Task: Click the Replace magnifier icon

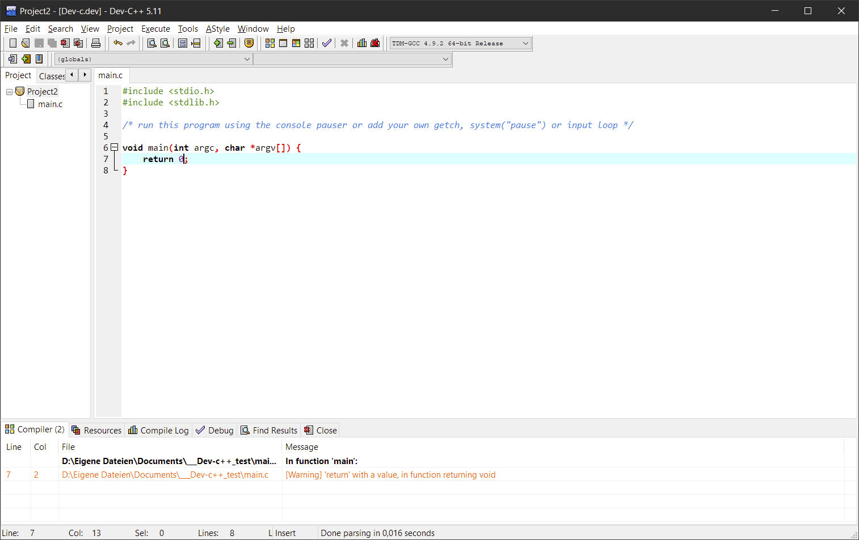Action: pos(165,43)
